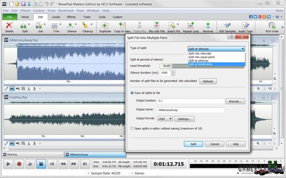Click the Cleanup broom icon

pos(85,25)
